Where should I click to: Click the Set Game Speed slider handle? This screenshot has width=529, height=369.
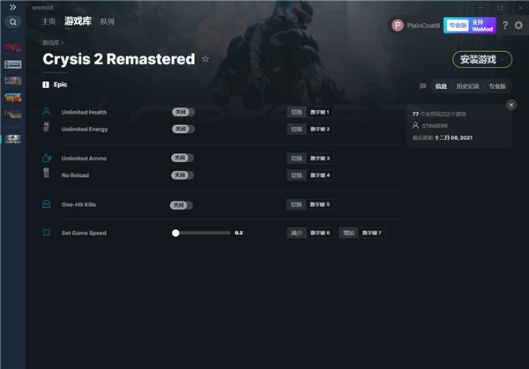coord(175,232)
